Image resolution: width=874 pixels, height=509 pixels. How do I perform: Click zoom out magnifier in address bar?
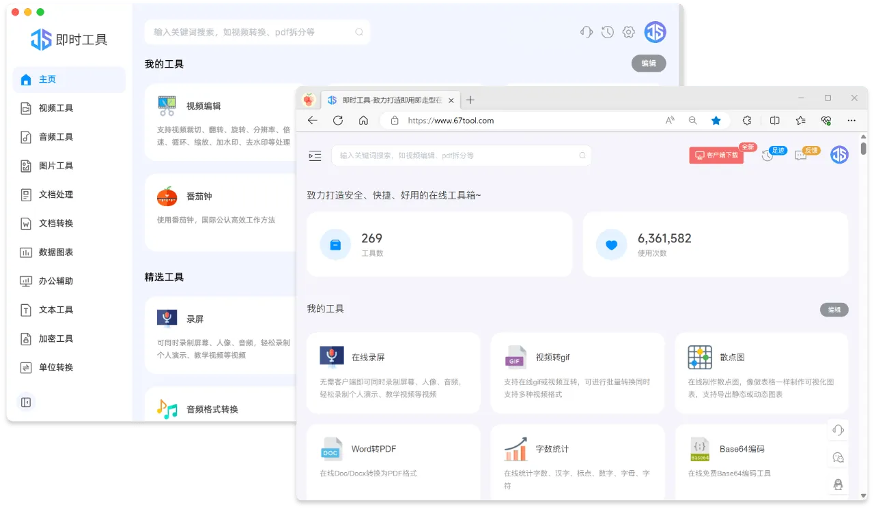[692, 121]
